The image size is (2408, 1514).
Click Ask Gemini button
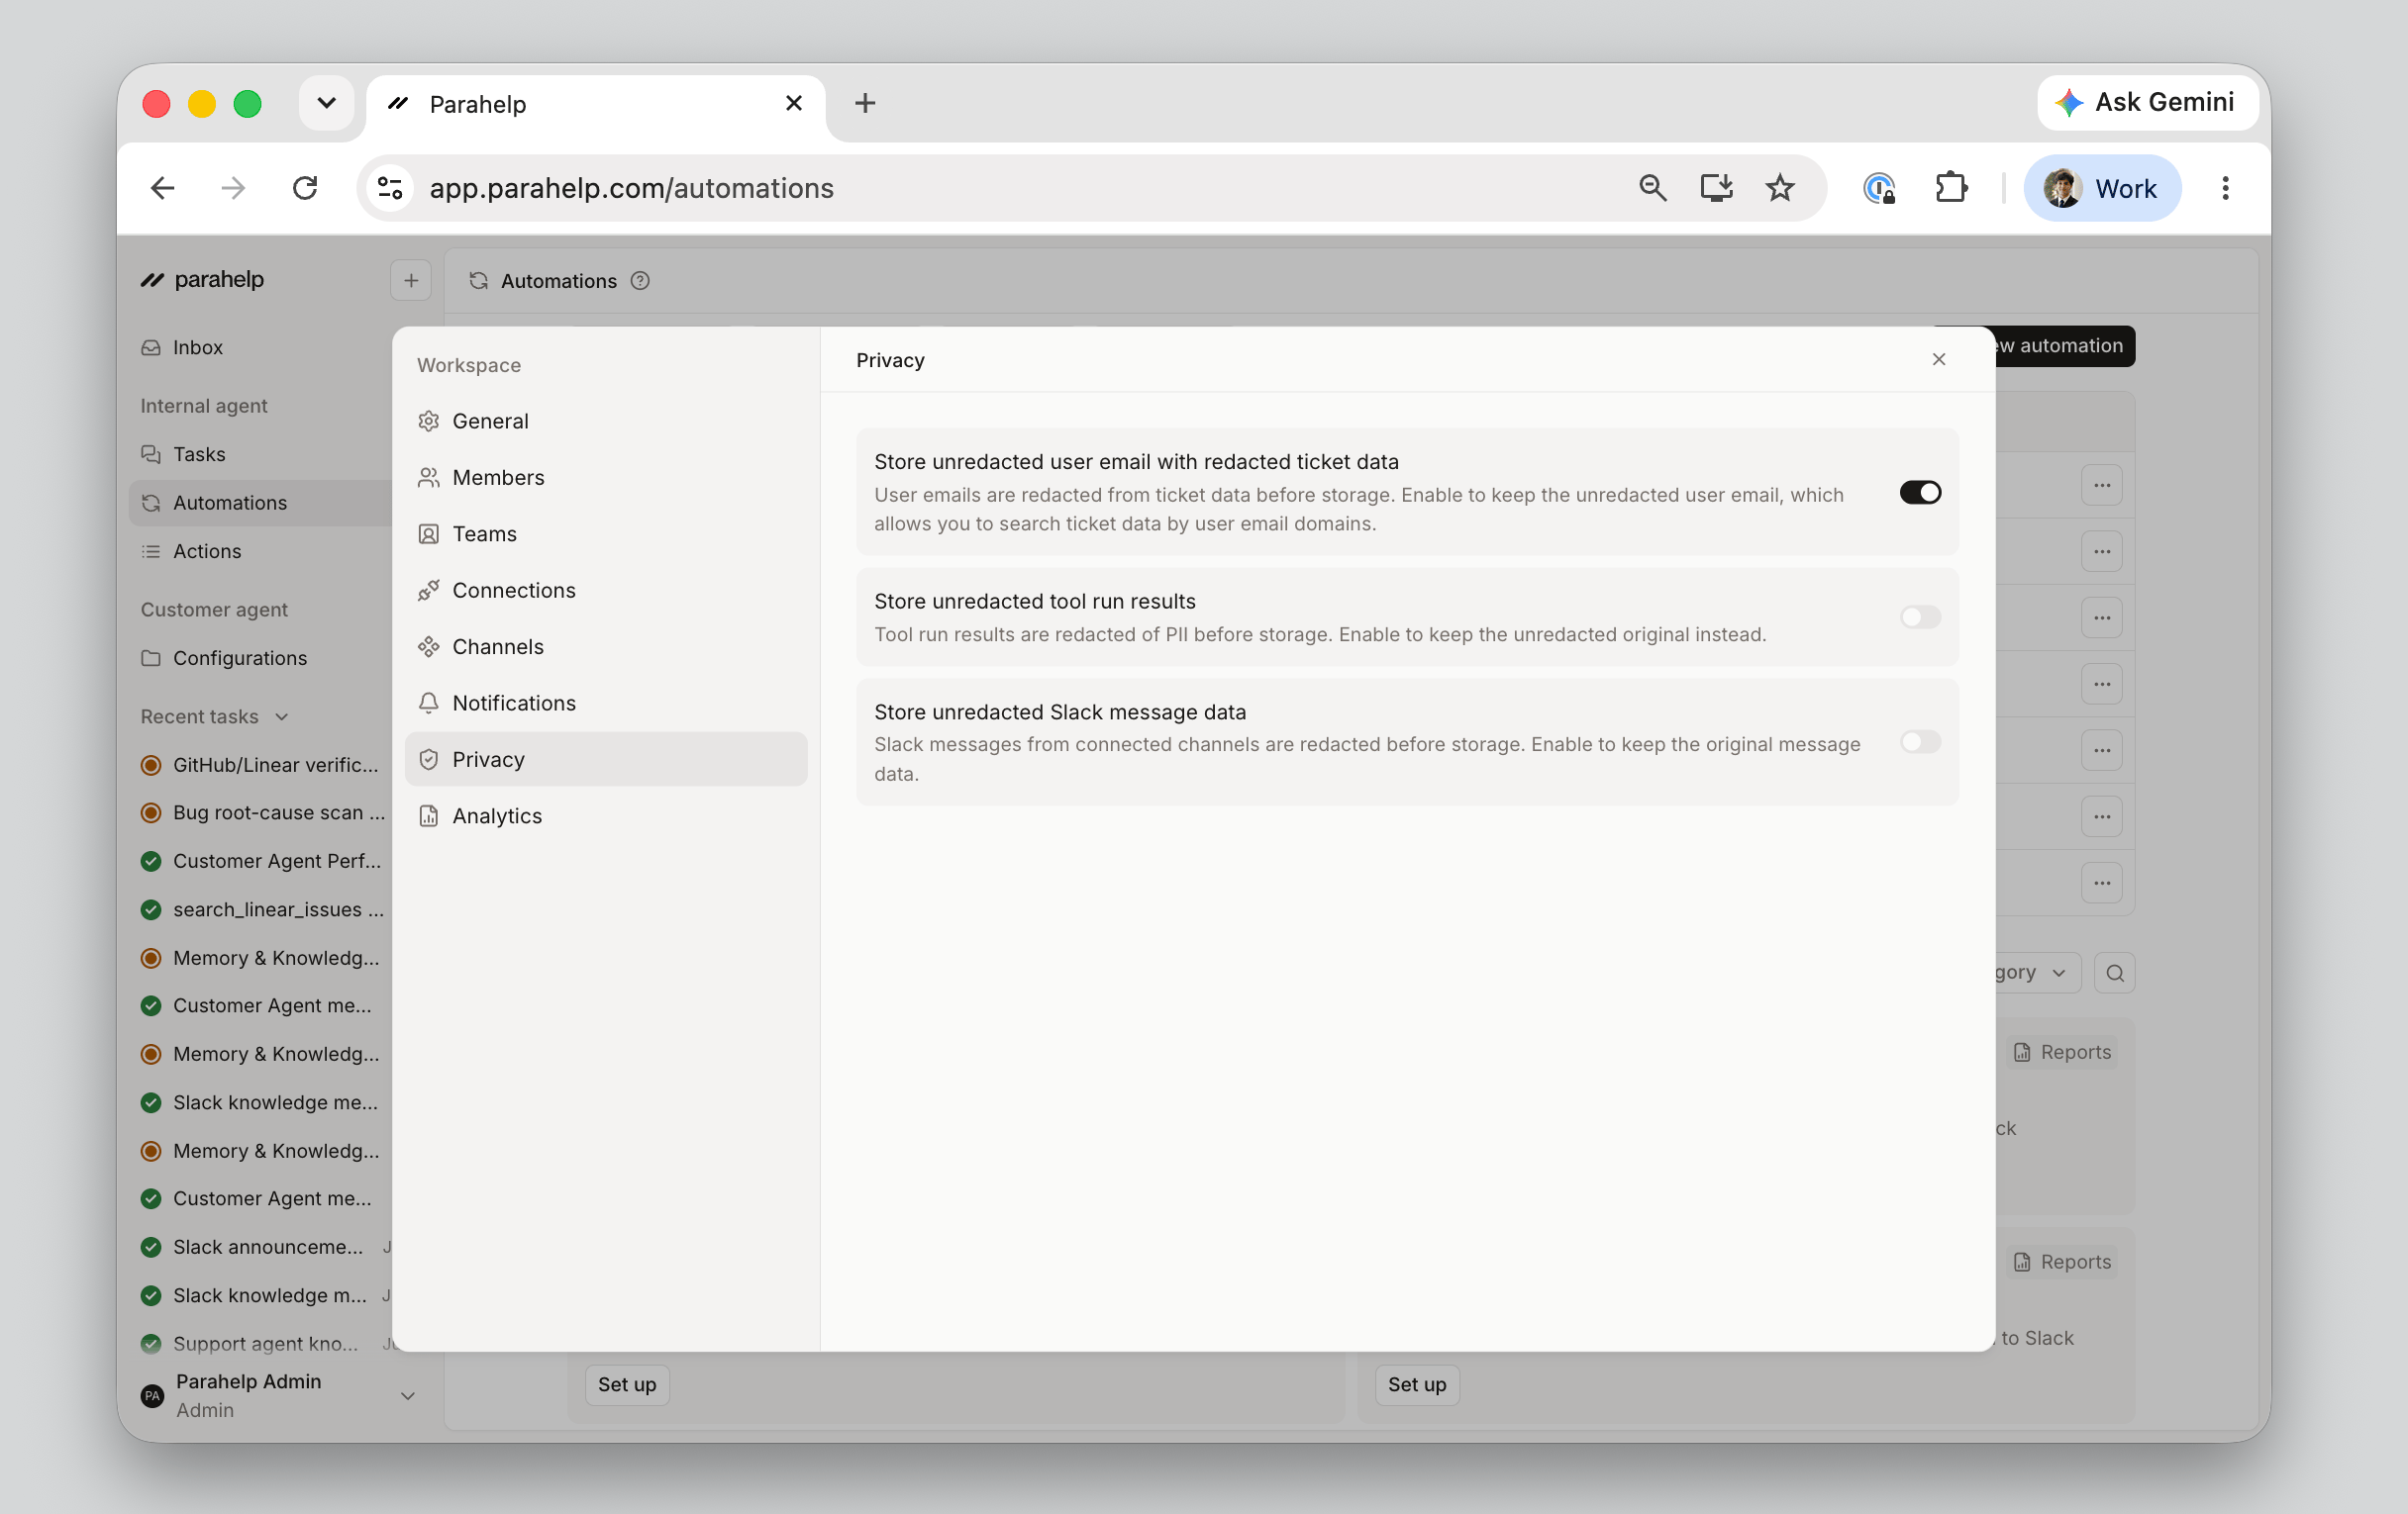(2147, 102)
